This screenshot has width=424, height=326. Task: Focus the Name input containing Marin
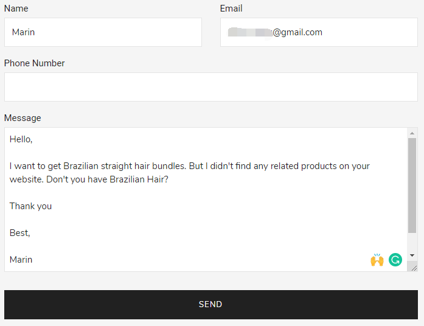coord(103,32)
